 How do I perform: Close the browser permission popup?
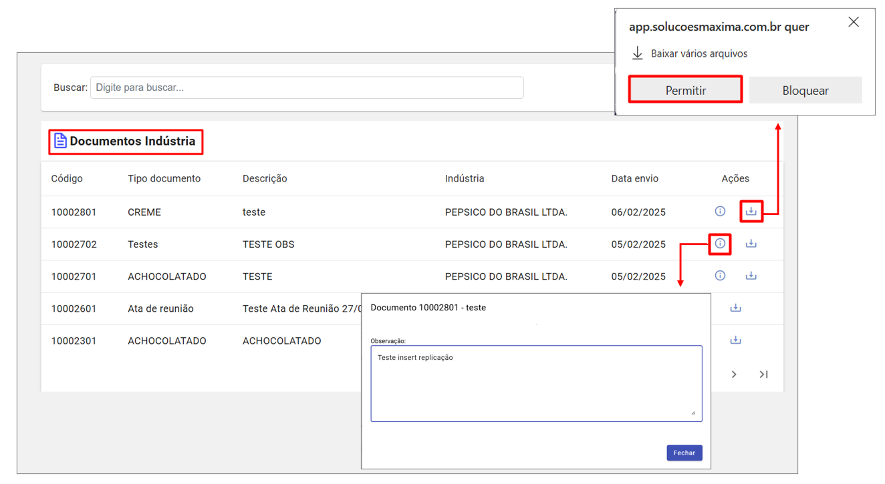click(x=854, y=22)
